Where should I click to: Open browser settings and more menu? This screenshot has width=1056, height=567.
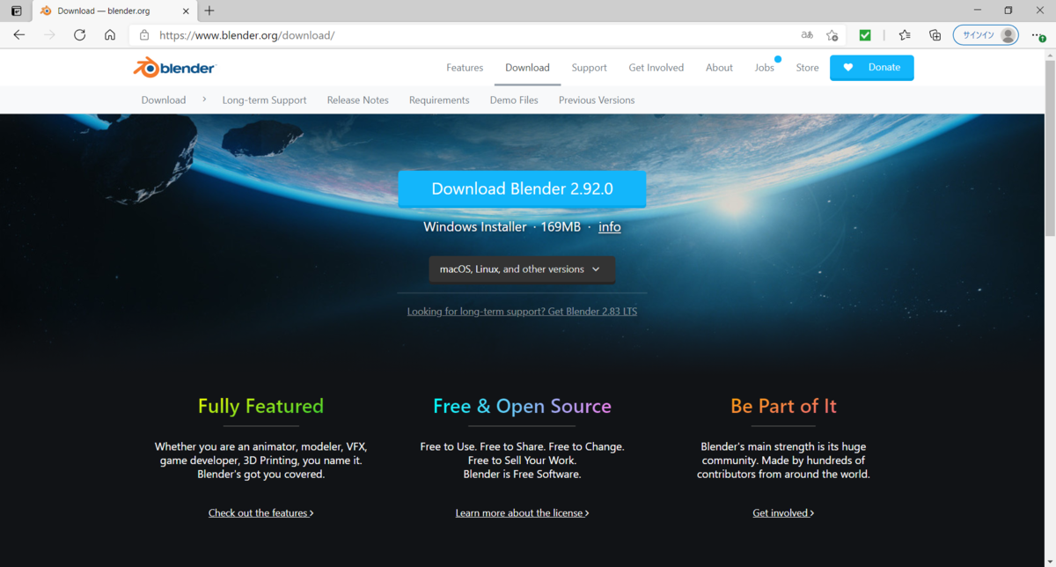[x=1038, y=35]
